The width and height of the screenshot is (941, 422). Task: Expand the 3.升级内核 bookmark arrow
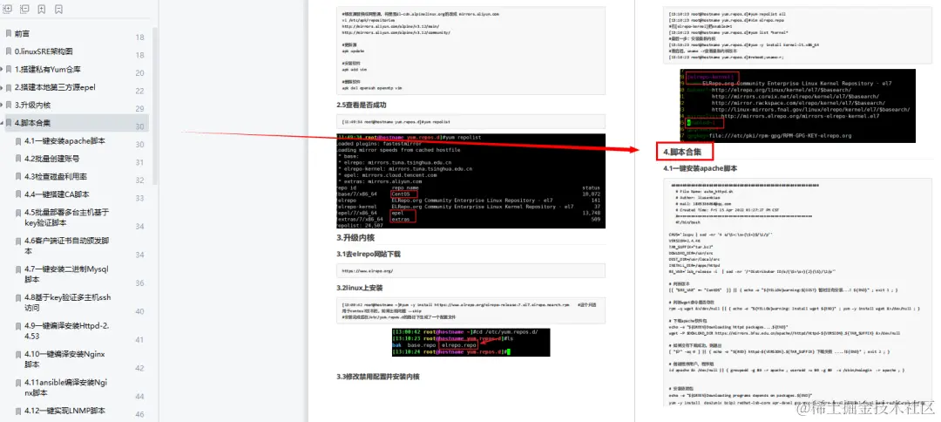[x=2, y=105]
